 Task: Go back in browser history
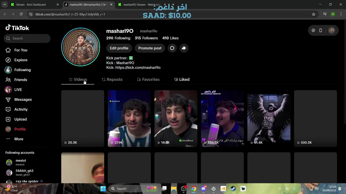coord(5,14)
